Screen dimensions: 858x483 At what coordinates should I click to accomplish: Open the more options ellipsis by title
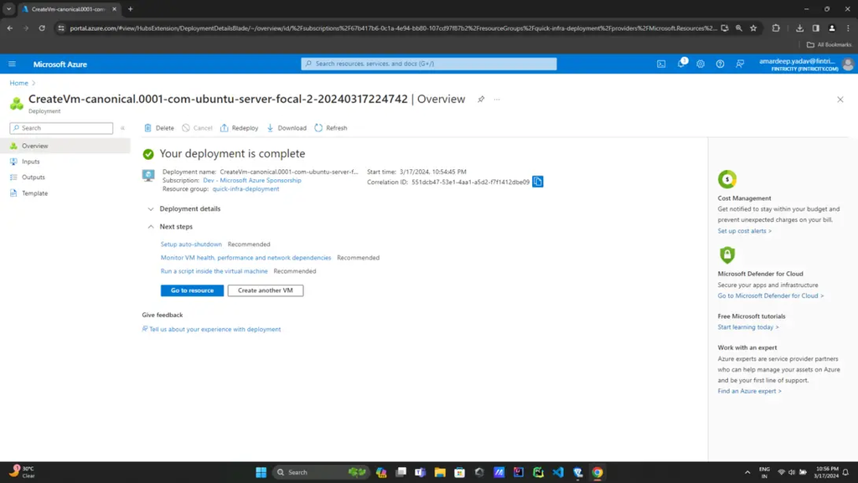click(497, 100)
